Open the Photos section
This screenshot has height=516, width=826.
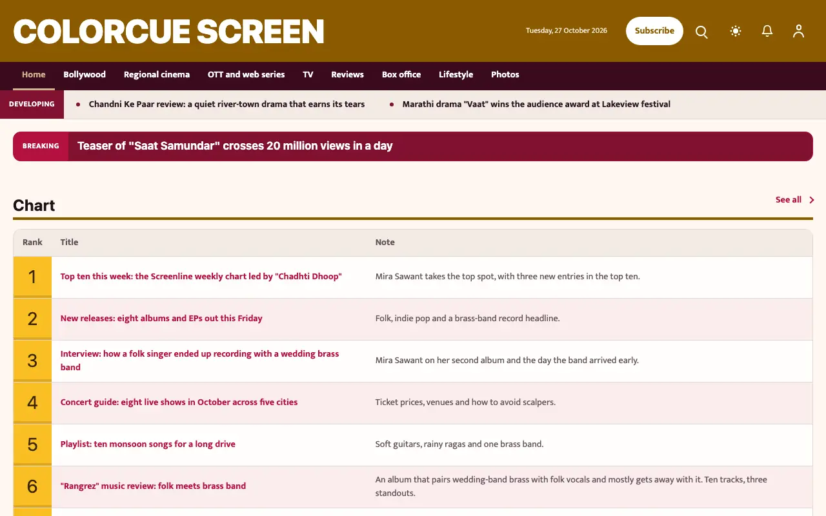pyautogui.click(x=505, y=75)
